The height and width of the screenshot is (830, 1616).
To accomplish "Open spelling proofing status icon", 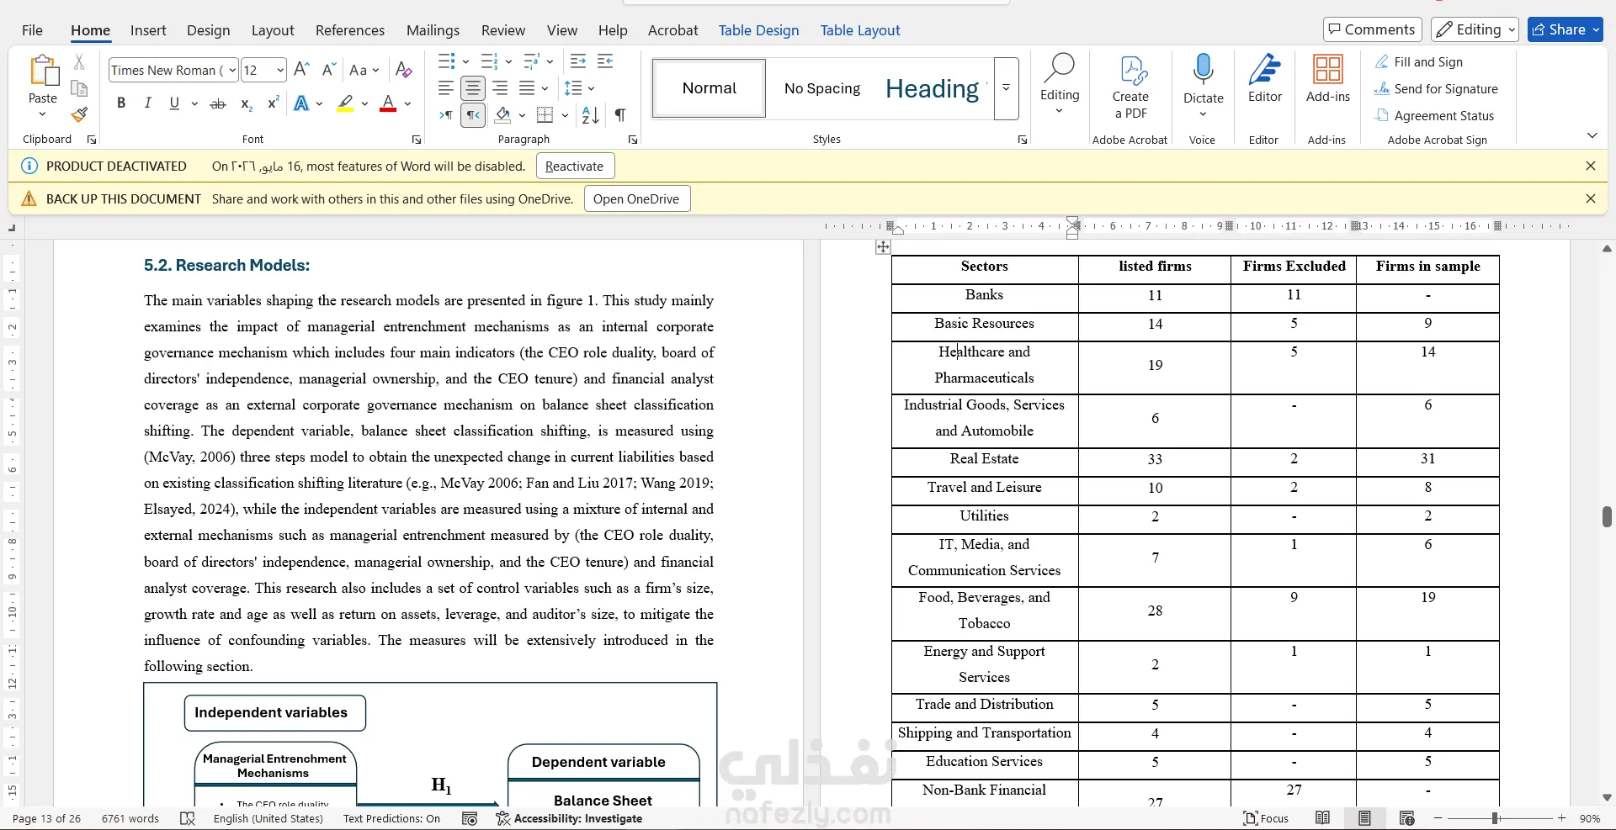I will click(x=188, y=818).
